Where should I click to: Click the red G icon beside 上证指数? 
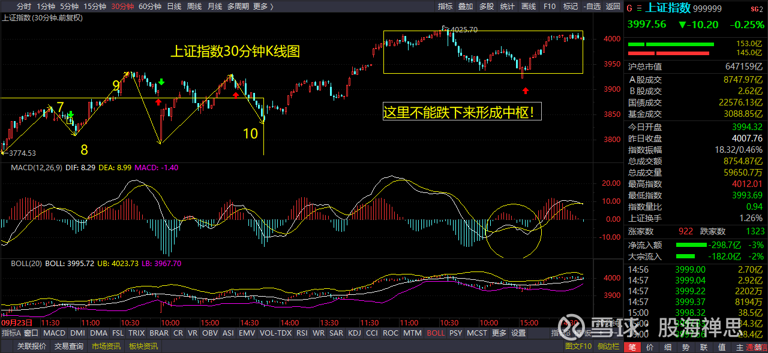pyautogui.click(x=629, y=8)
